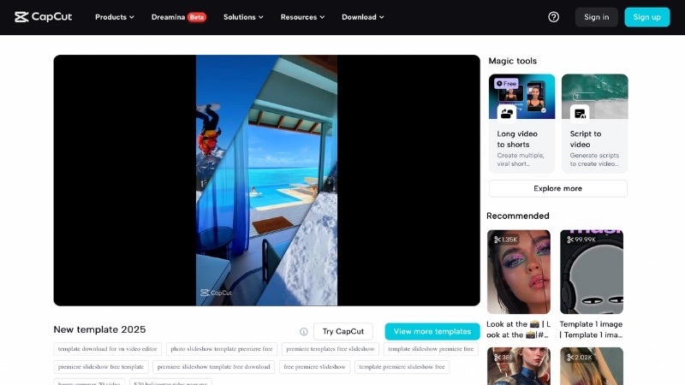Expand the Products dropdown menu
Image resolution: width=685 pixels, height=385 pixels.
pyautogui.click(x=115, y=17)
